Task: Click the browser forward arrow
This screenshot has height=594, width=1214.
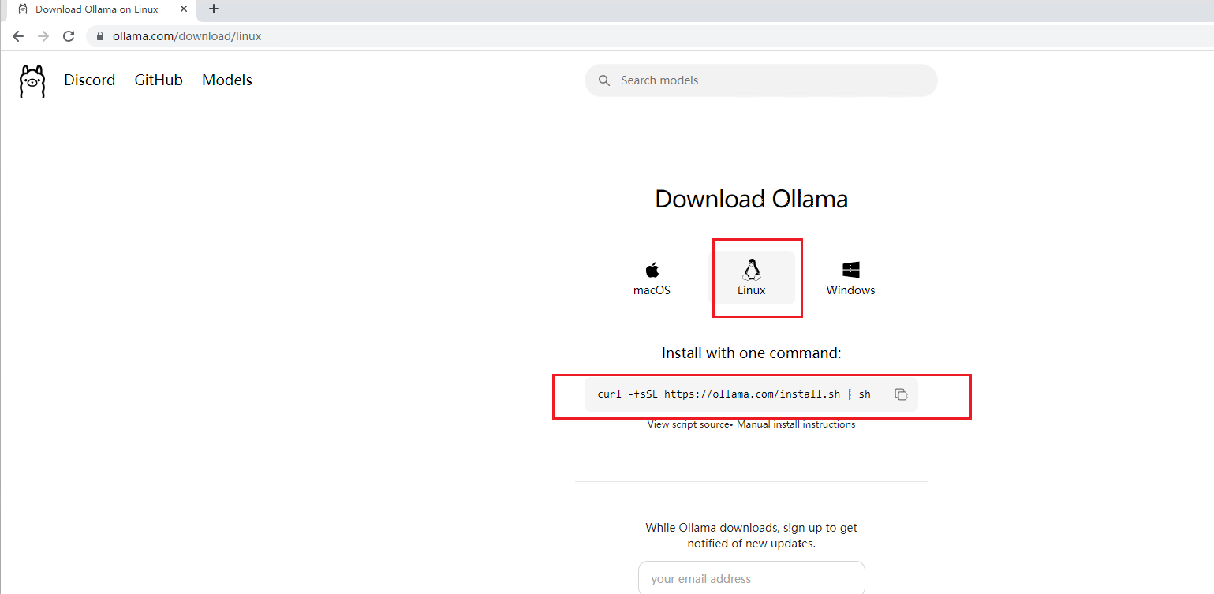Action: [x=43, y=36]
